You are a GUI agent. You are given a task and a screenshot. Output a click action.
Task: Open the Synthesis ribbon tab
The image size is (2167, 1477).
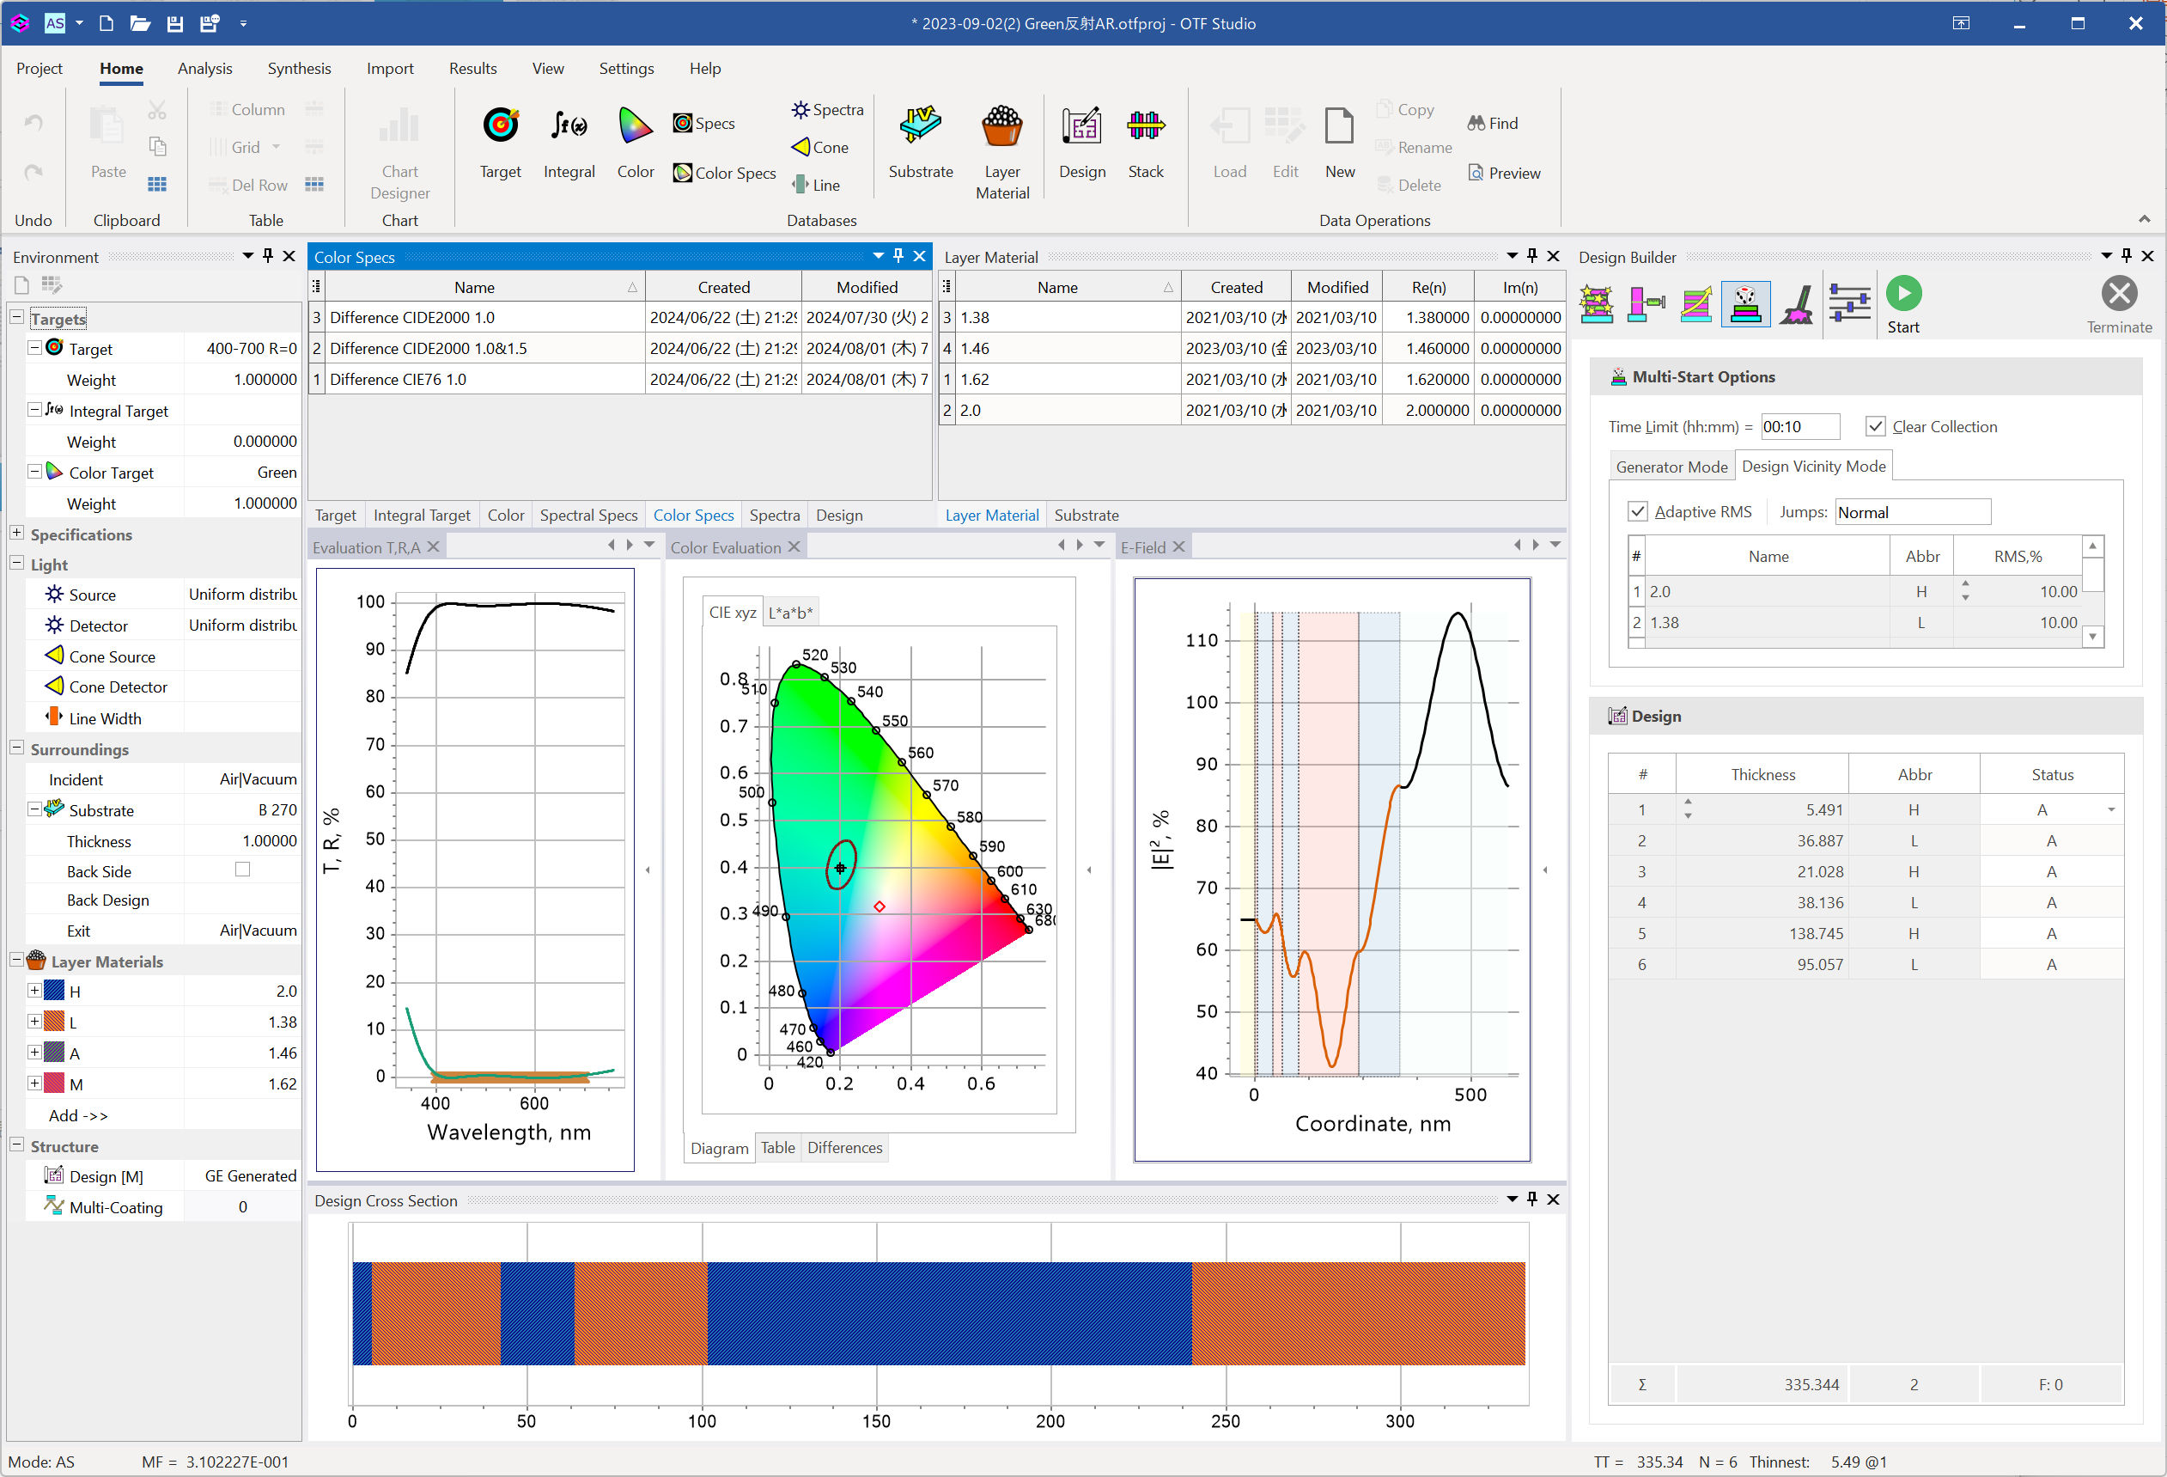(299, 68)
